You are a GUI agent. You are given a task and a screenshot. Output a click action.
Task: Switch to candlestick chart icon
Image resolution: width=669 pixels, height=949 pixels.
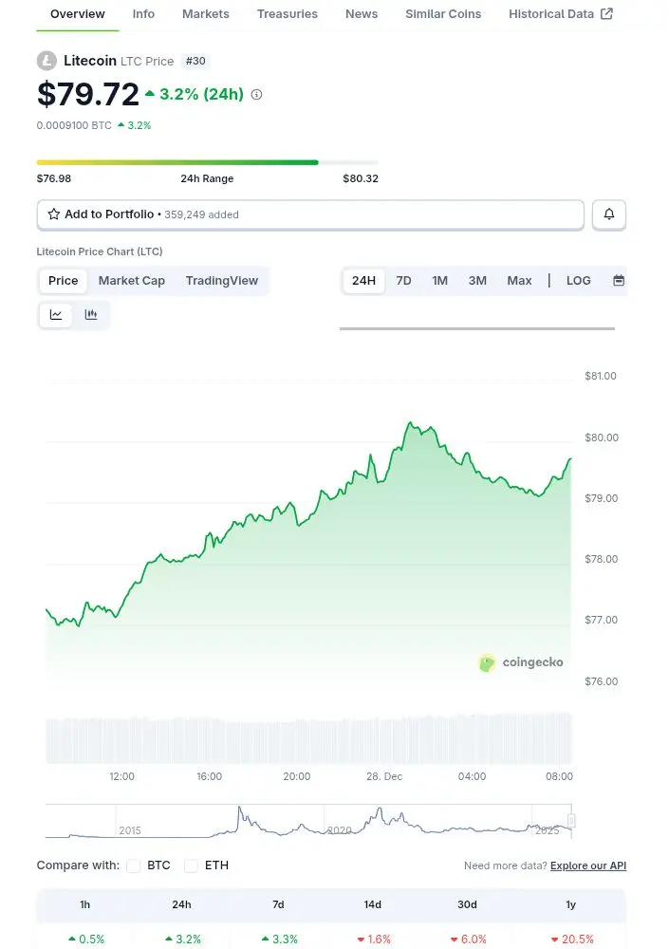tap(91, 315)
